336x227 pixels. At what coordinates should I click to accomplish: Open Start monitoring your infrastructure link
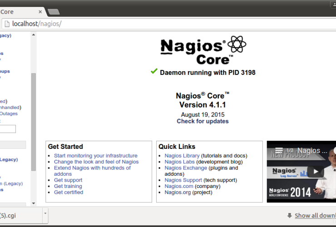tap(95, 156)
